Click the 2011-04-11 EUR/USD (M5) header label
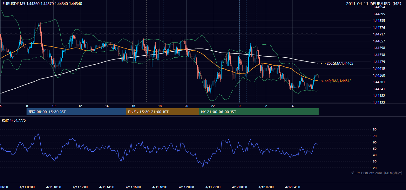Viewport: 406px width, 190px height. coord(374,3)
